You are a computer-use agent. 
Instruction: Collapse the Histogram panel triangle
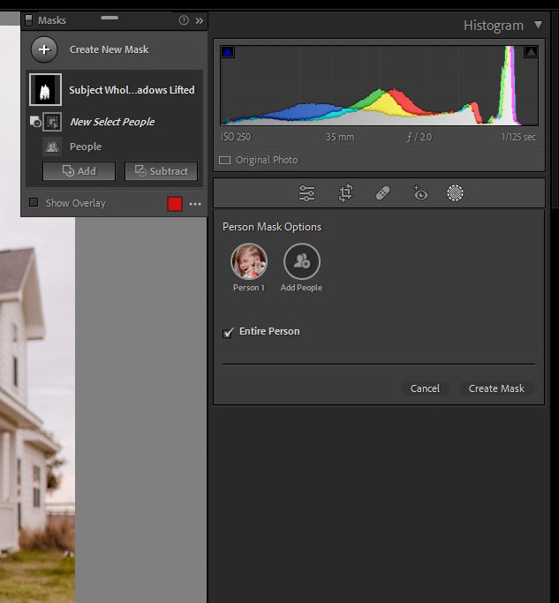tap(538, 26)
